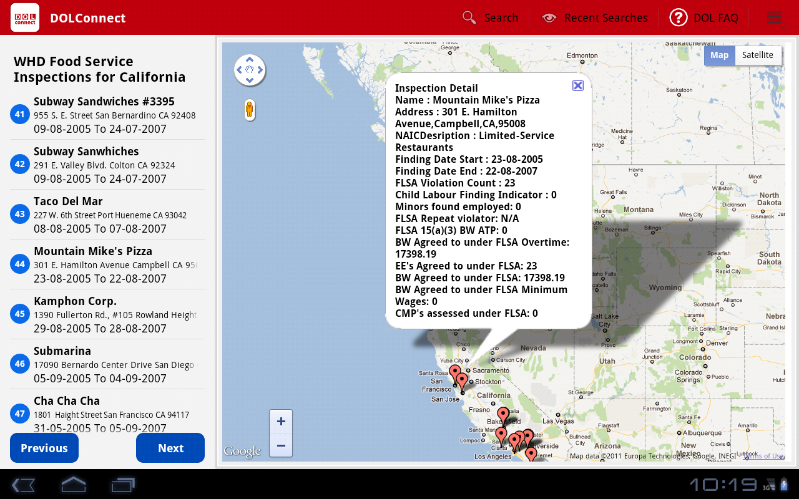Screen dimensions: 799x499
Task: Click number badge 44
Action: [20, 264]
